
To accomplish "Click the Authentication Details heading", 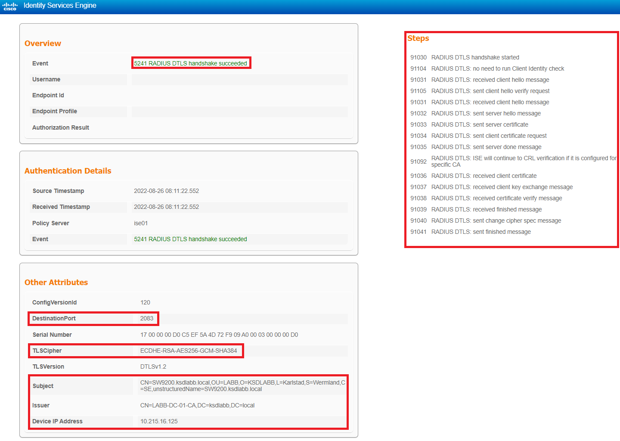I will (68, 171).
